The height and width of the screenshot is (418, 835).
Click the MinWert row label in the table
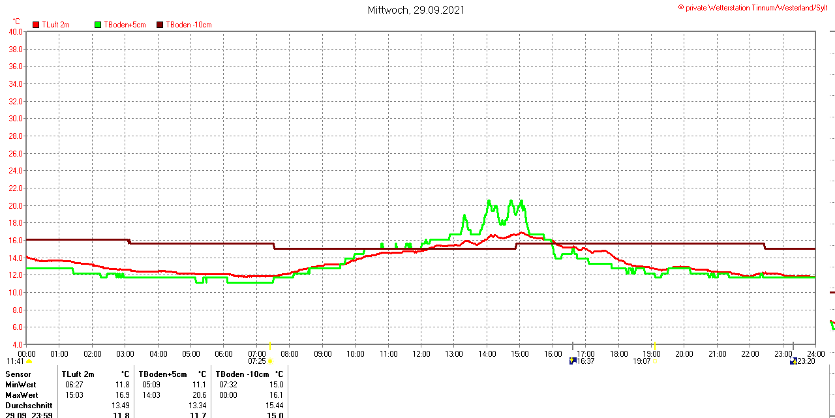pos(21,385)
